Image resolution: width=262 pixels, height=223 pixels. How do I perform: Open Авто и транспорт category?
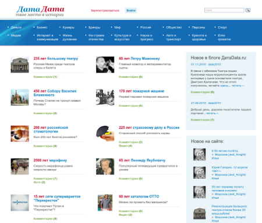click(x=174, y=37)
